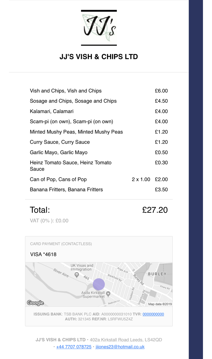
Task: Click the A65 road label on the map
Action: pos(86,278)
